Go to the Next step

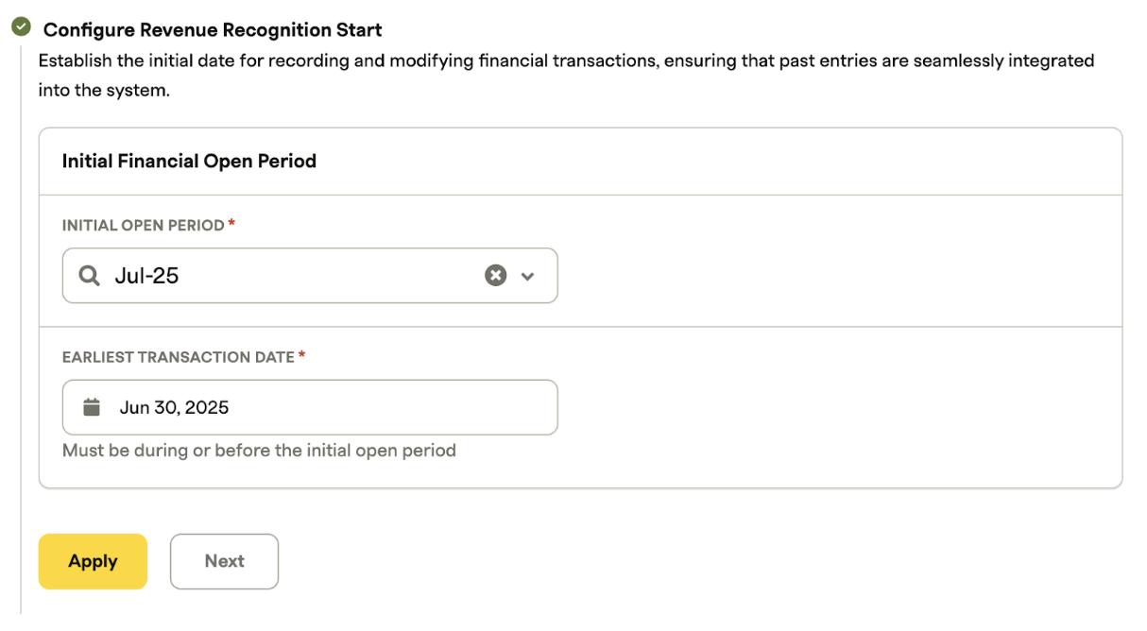224,561
